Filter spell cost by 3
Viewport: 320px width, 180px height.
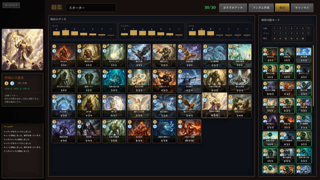(x=286, y=33)
